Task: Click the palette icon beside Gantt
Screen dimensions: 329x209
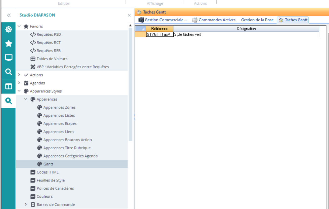Action: 39,164
